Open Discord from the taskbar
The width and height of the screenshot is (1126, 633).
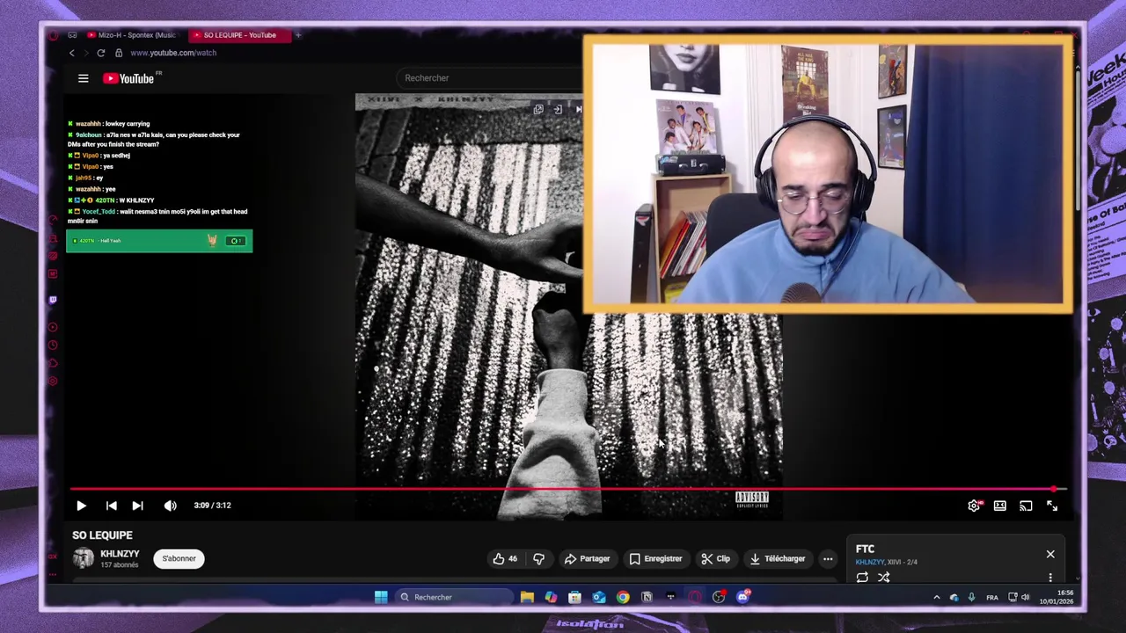(743, 597)
